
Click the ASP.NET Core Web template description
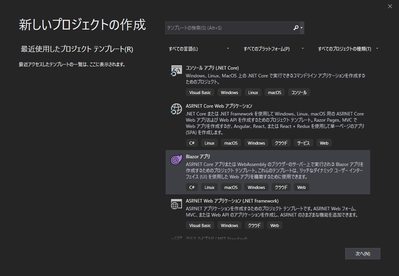click(x=275, y=123)
